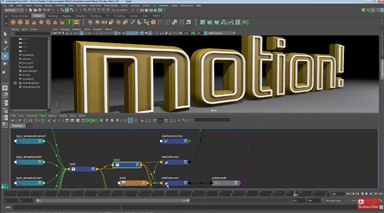Open the Deform menu

pos(146,5)
